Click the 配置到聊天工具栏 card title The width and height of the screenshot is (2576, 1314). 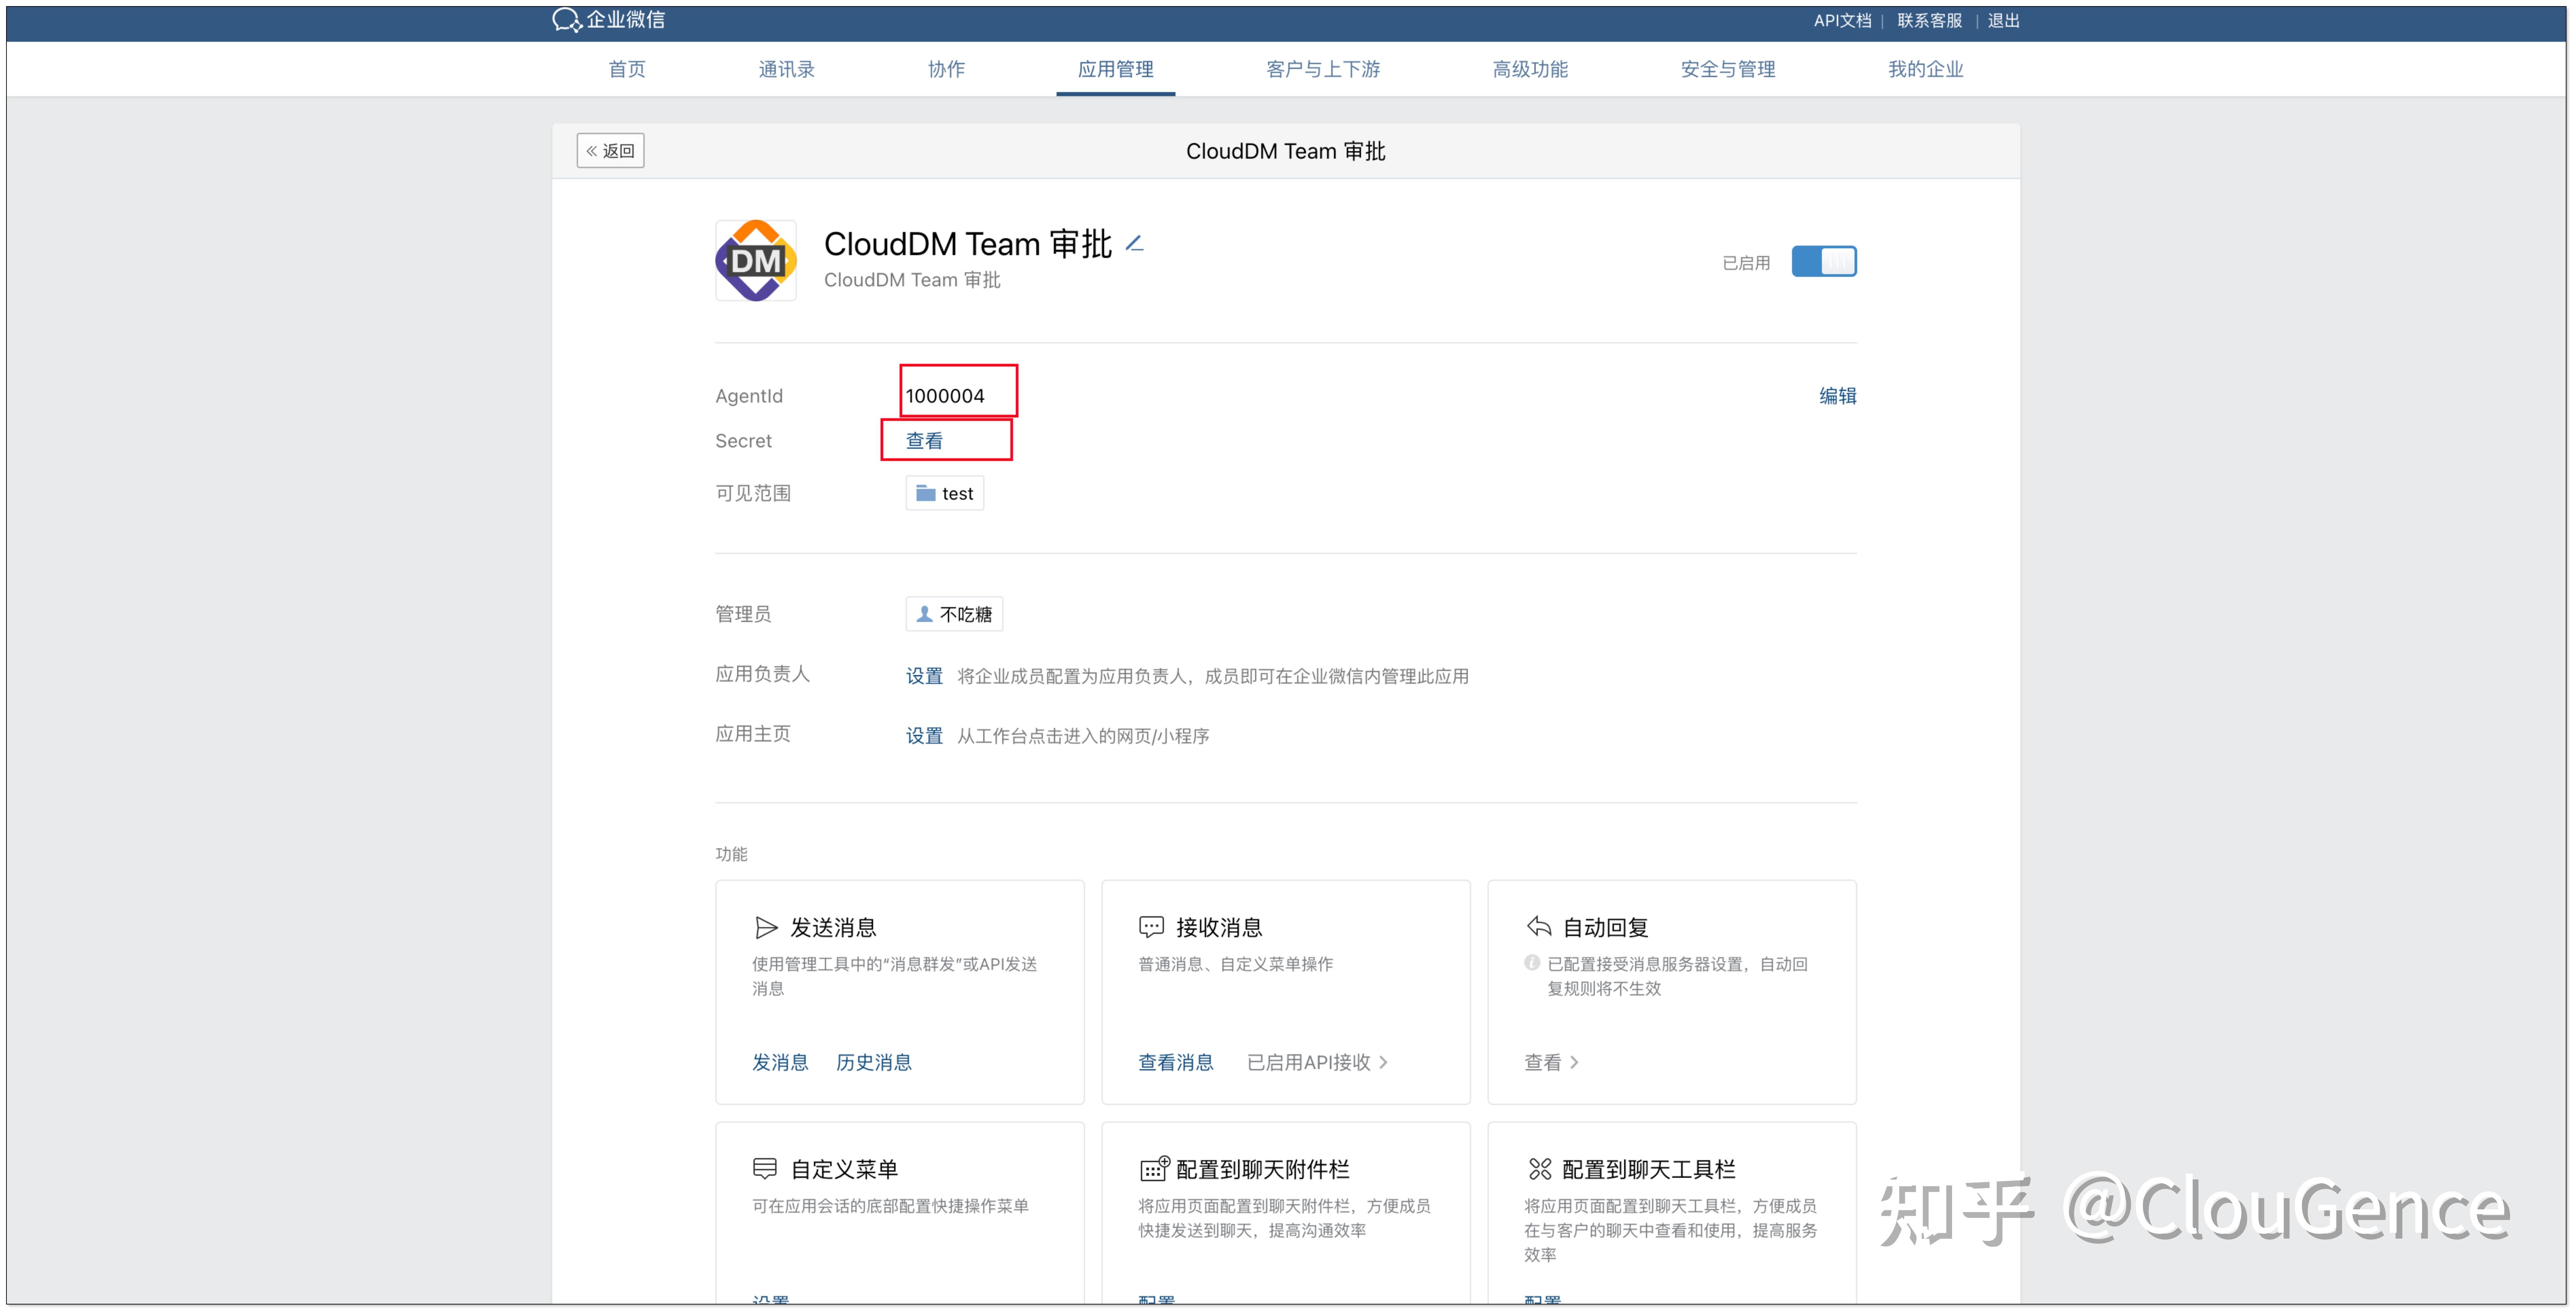pyautogui.click(x=1649, y=1170)
